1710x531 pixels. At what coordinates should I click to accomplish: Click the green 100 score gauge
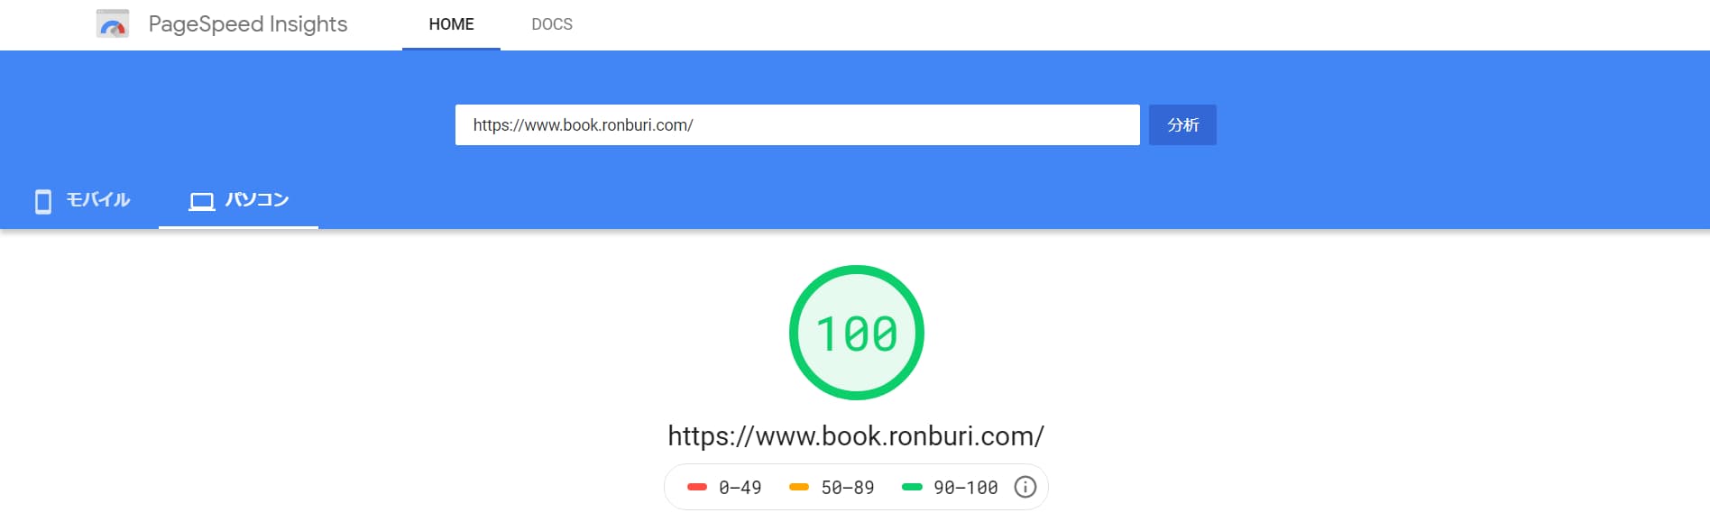(856, 333)
